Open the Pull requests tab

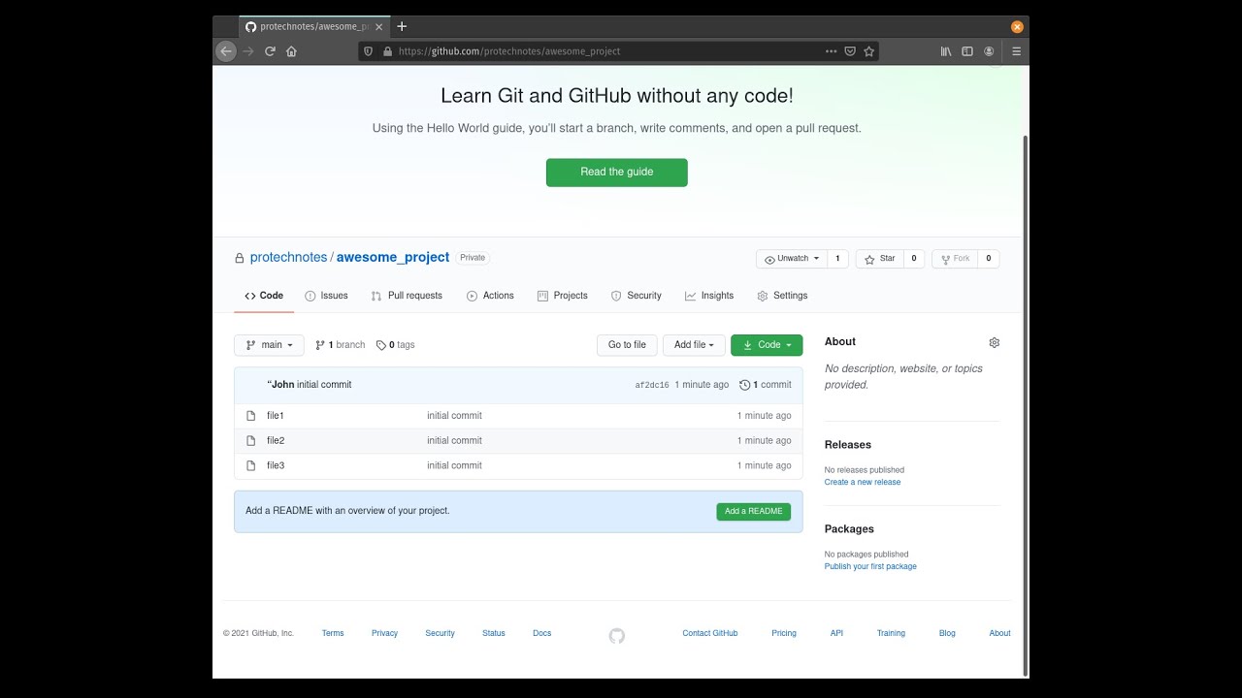[407, 296]
